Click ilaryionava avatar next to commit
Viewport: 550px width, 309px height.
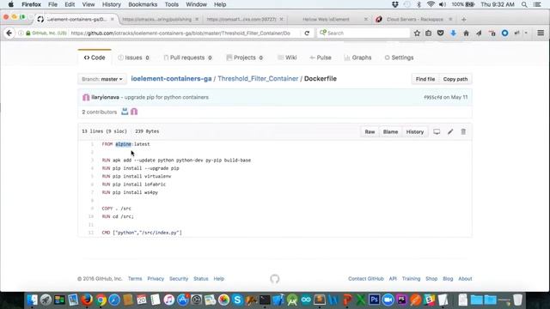click(86, 97)
